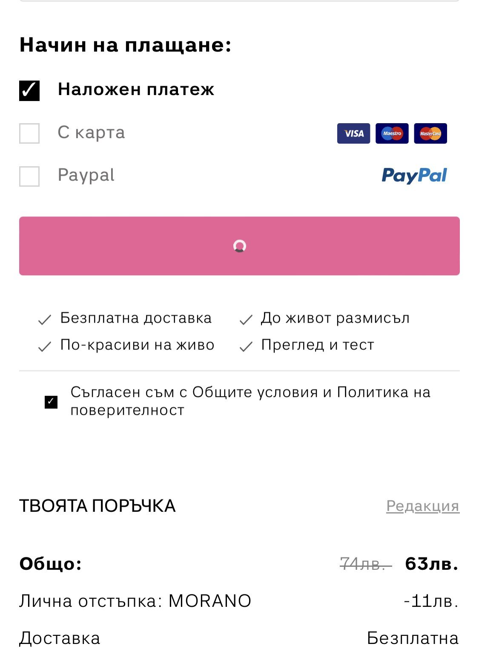The image size is (479, 661).
Task: Click the 63лв. total price
Action: [x=431, y=564]
